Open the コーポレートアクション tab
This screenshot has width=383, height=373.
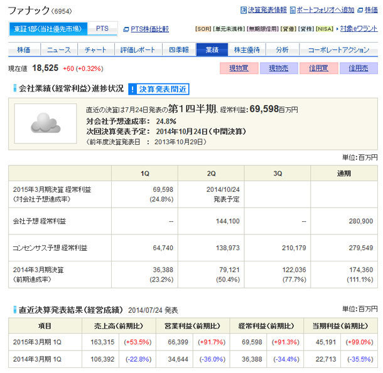tap(338, 50)
